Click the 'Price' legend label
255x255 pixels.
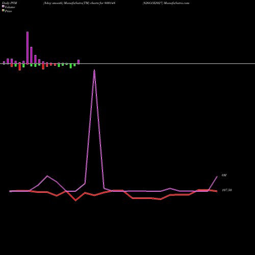point(8,11)
